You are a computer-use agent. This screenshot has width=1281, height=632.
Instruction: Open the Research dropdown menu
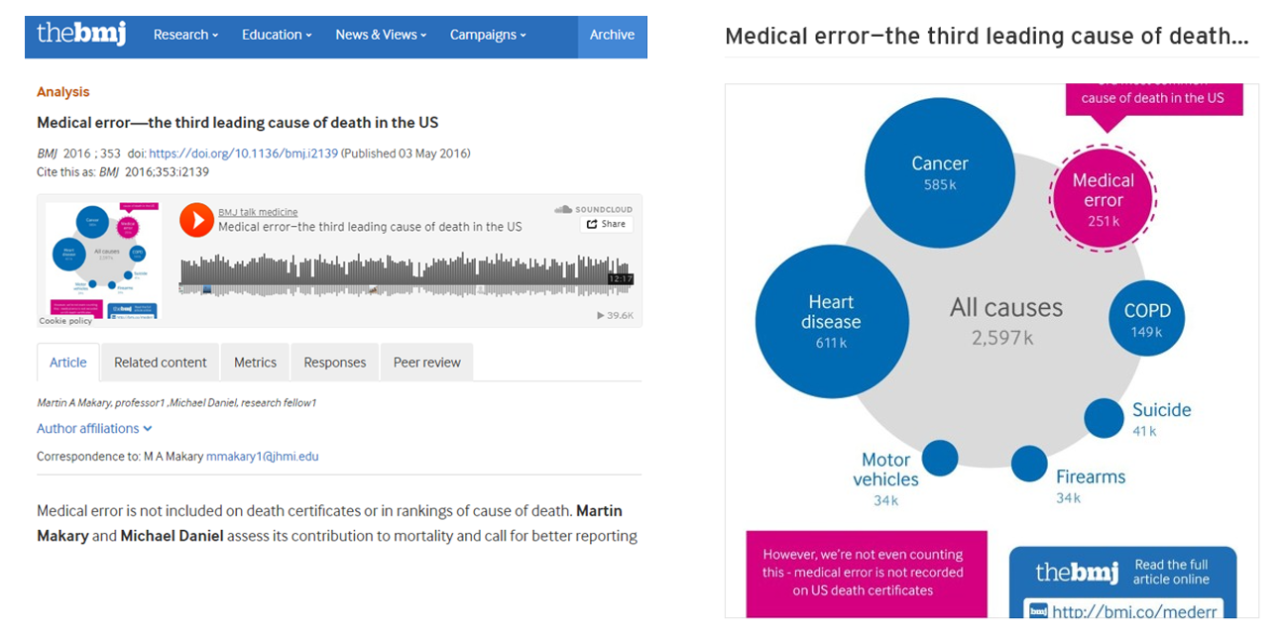[x=186, y=35]
